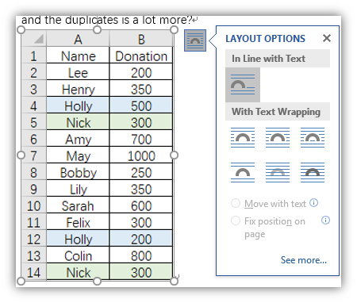The image size is (357, 303).
Task: Select the In Line with Text layout icon
Action: 243,85
